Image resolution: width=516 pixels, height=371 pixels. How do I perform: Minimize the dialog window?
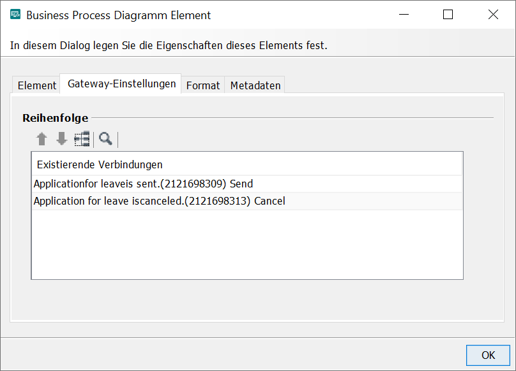pyautogui.click(x=404, y=15)
